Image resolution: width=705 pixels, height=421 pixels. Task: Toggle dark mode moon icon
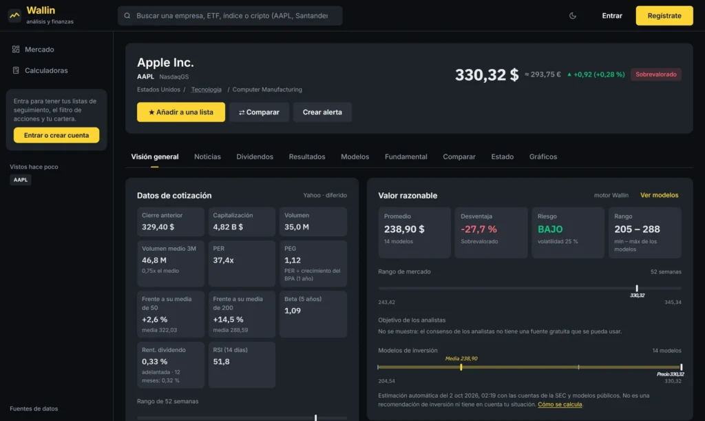pos(572,16)
